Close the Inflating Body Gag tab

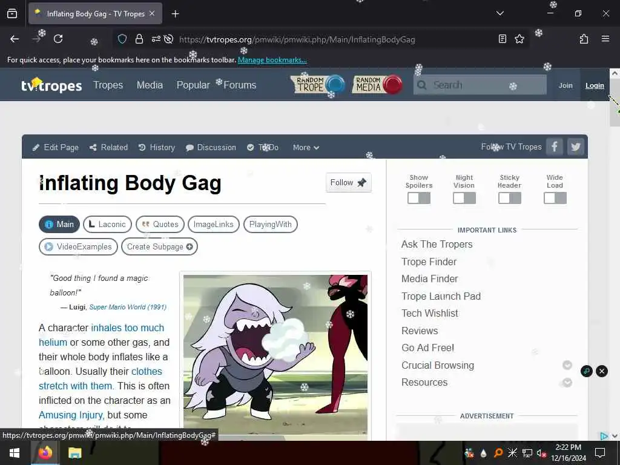pyautogui.click(x=152, y=13)
